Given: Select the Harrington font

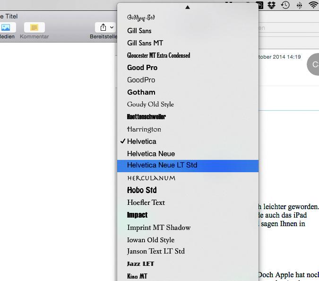Looking at the screenshot, I should tap(188, 129).
